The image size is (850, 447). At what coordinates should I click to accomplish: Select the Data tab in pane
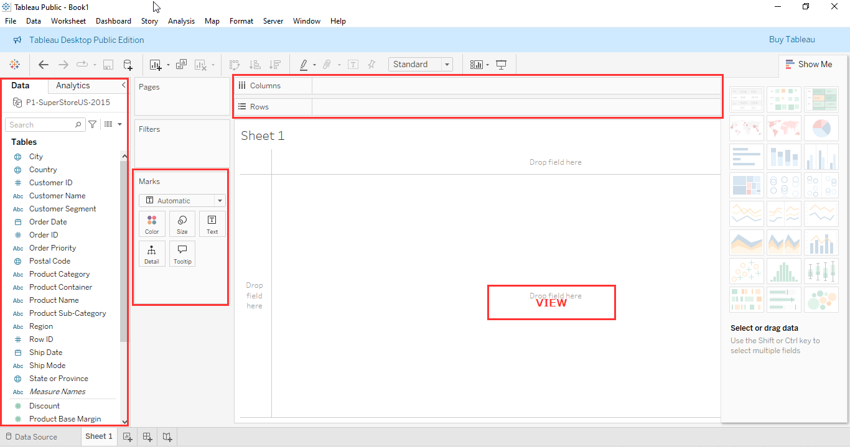(21, 85)
